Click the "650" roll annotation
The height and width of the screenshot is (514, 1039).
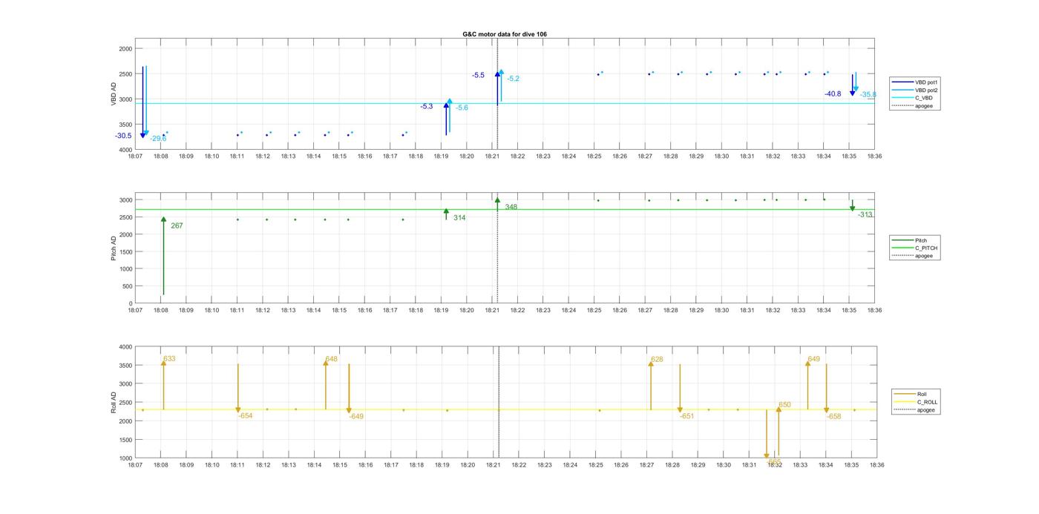[x=784, y=405]
